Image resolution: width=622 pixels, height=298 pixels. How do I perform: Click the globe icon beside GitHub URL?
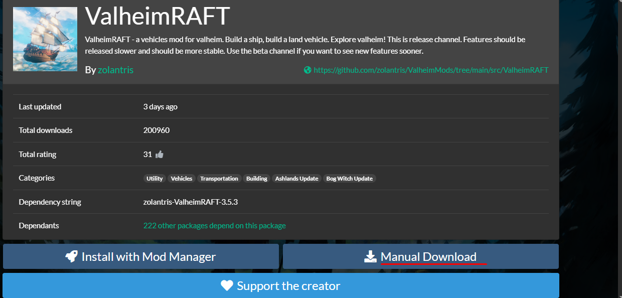[307, 70]
